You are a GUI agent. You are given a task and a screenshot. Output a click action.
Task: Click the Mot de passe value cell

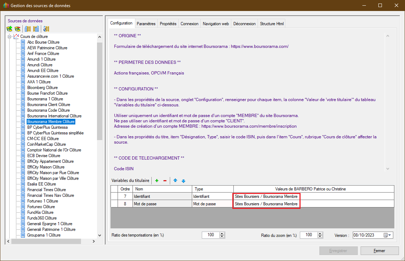pos(266,204)
